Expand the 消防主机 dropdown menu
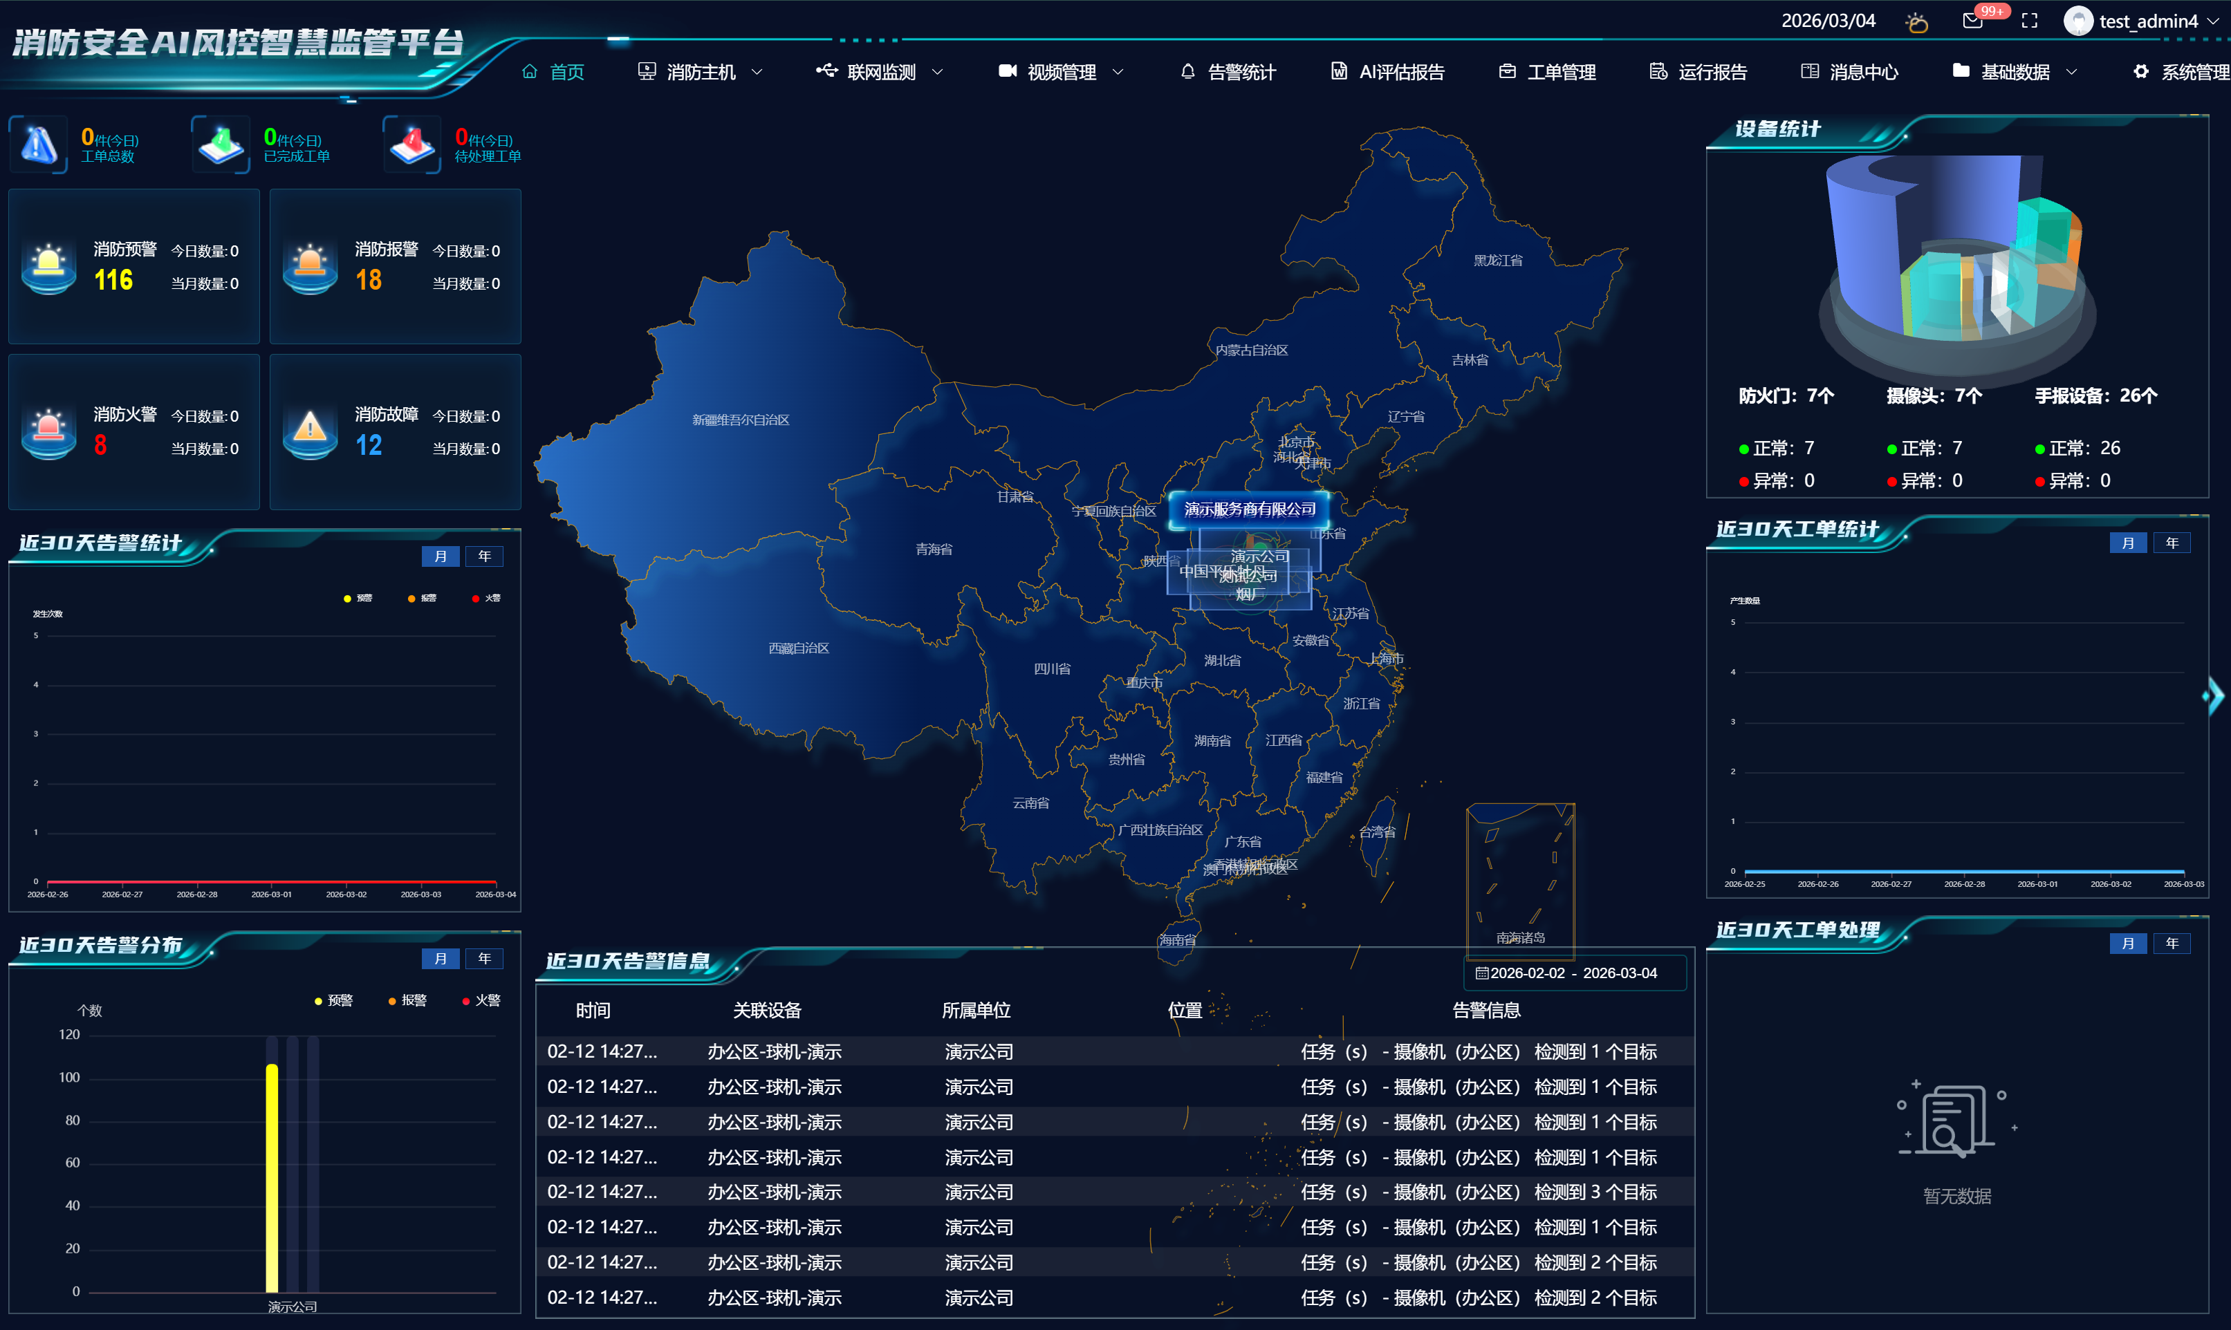This screenshot has width=2231, height=1330. [701, 72]
